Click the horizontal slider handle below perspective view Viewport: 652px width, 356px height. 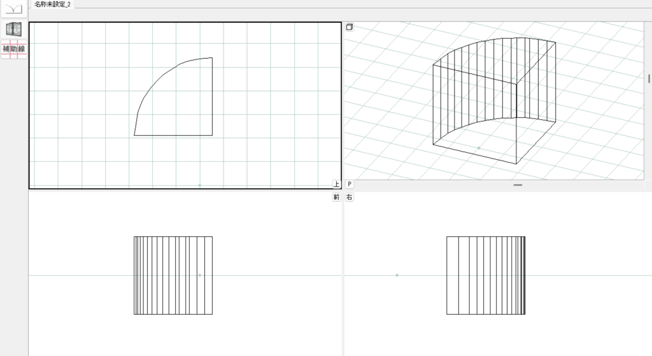(518, 185)
